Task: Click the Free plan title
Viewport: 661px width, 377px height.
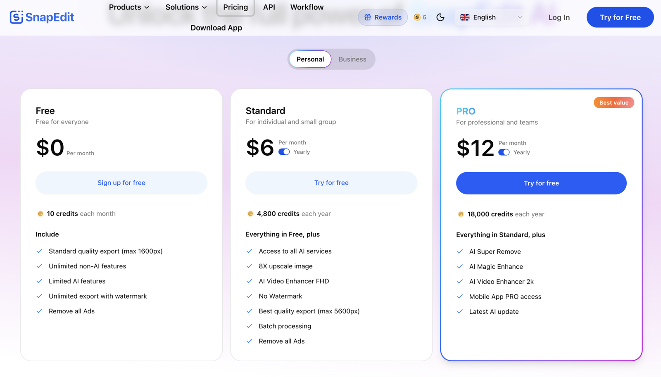Action: click(x=45, y=111)
